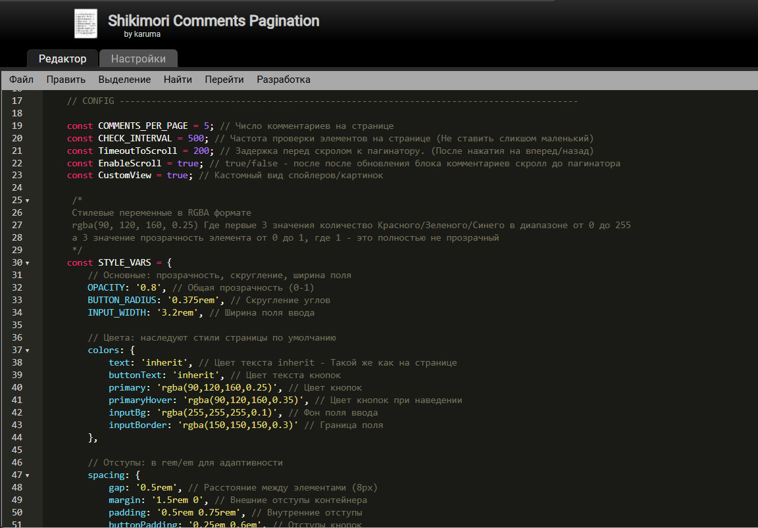This screenshot has width=758, height=528.
Task: Click line number 44 in the gutter
Action: [17, 438]
